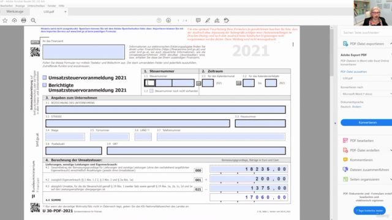Viewport: 392px width, 220px height.
Task: Open the Hilfe menu
Action: coord(61,5)
